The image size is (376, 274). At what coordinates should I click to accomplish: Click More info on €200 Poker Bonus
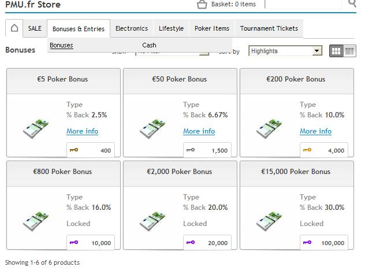click(316, 131)
